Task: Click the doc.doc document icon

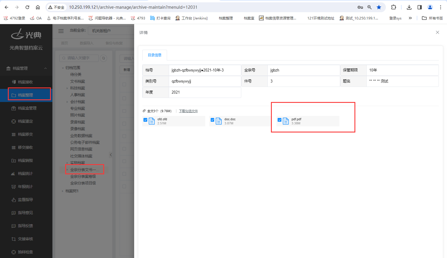Action: coord(219,121)
